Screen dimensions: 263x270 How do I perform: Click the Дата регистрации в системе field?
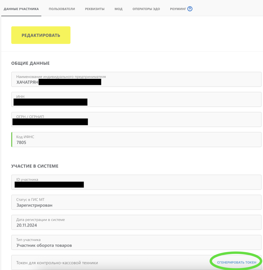tap(136, 222)
